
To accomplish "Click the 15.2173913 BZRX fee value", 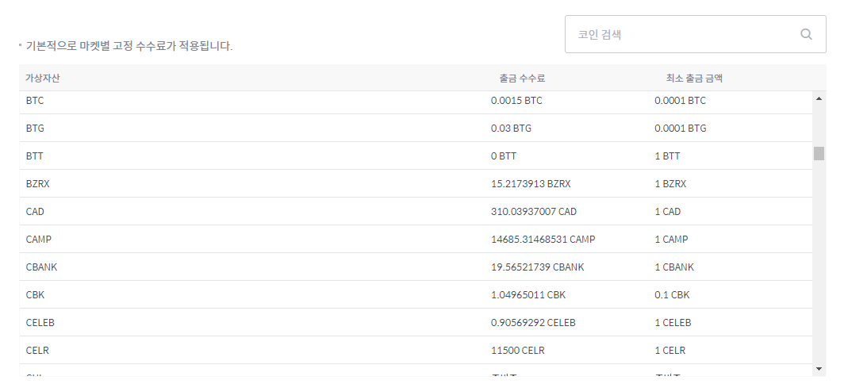I will (x=531, y=183).
